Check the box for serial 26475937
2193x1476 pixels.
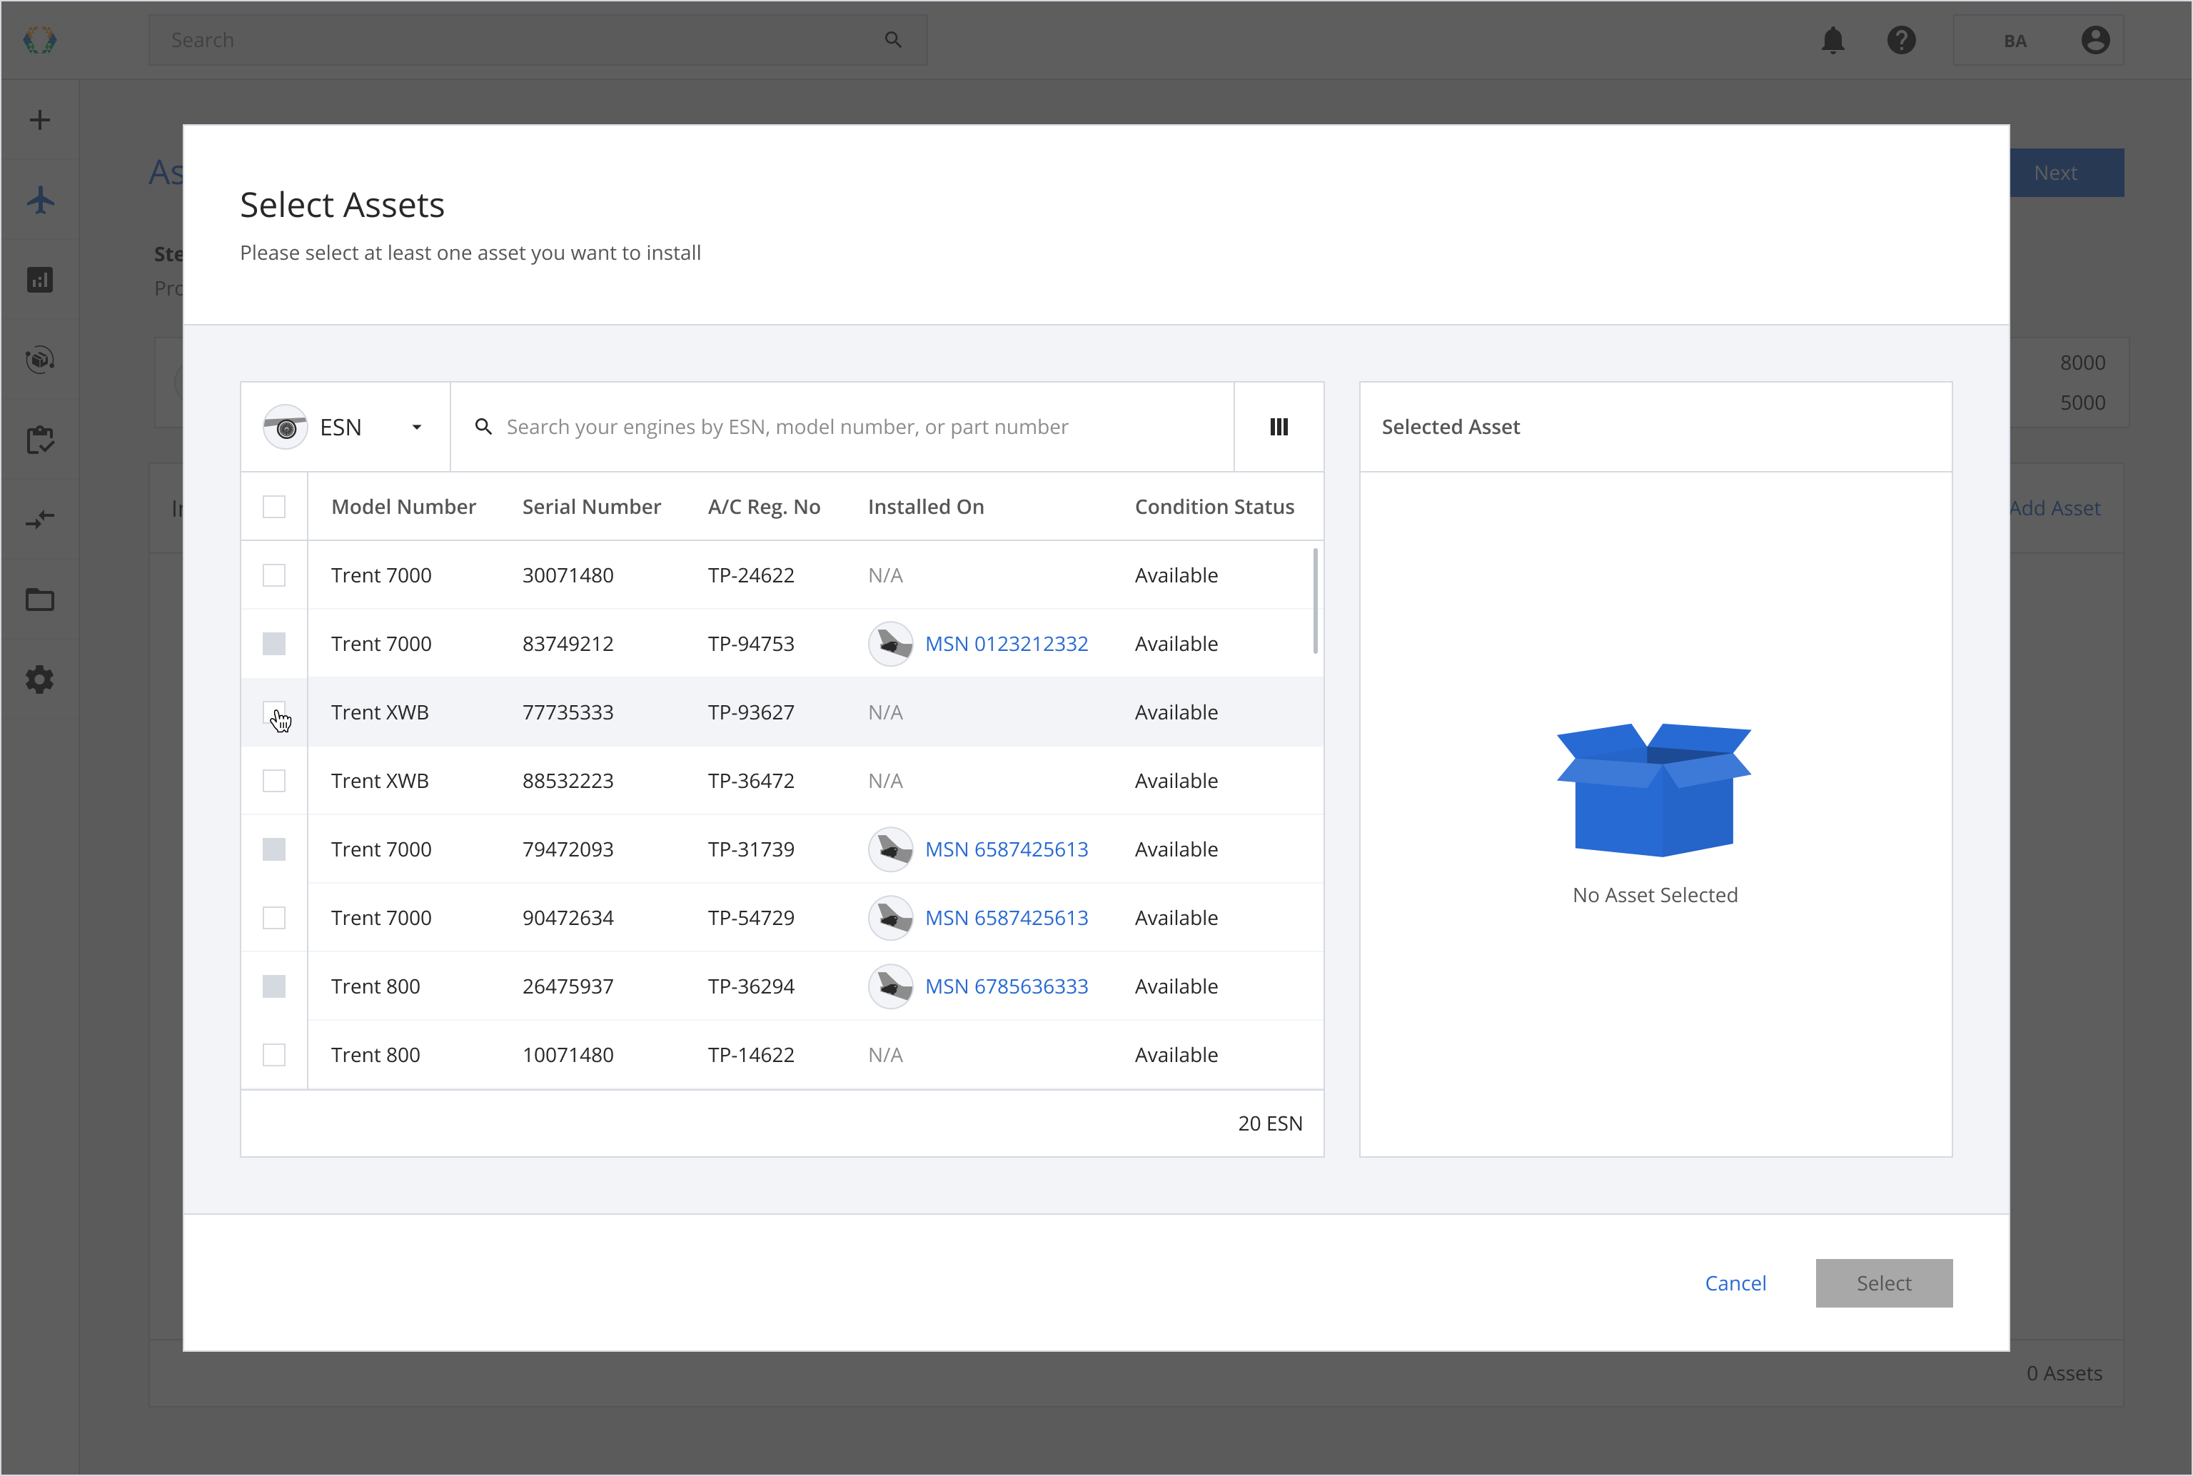[x=274, y=986]
